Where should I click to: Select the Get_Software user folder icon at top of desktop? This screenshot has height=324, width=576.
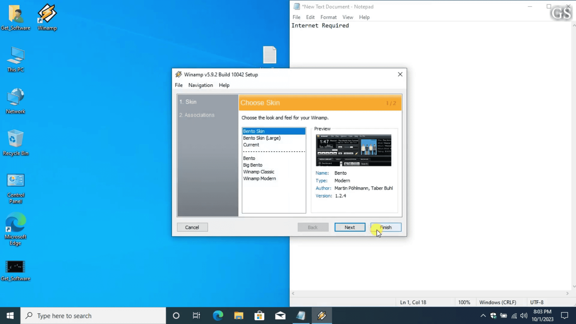pos(16,17)
